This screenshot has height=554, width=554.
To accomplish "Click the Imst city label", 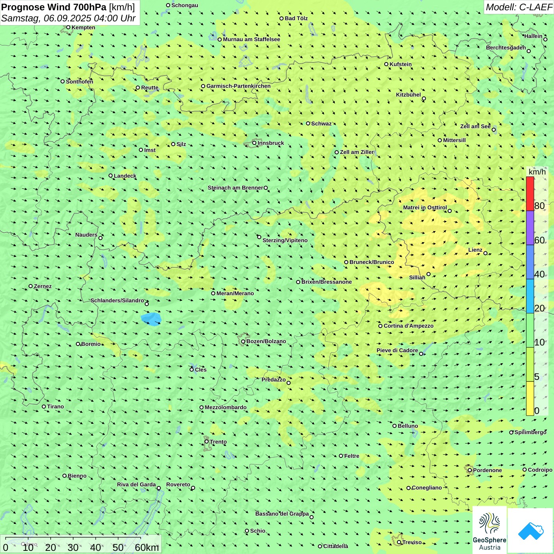I will (x=150, y=150).
